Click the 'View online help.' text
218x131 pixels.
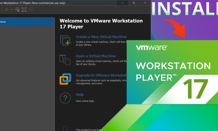coord(85,101)
